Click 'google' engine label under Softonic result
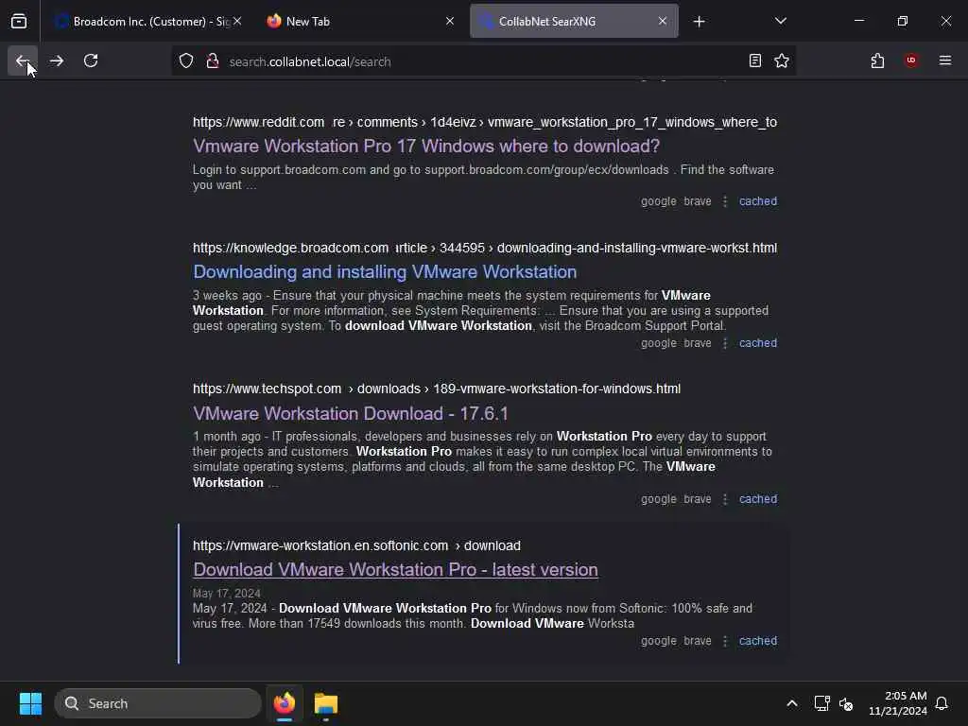Image resolution: width=968 pixels, height=726 pixels. click(x=658, y=641)
